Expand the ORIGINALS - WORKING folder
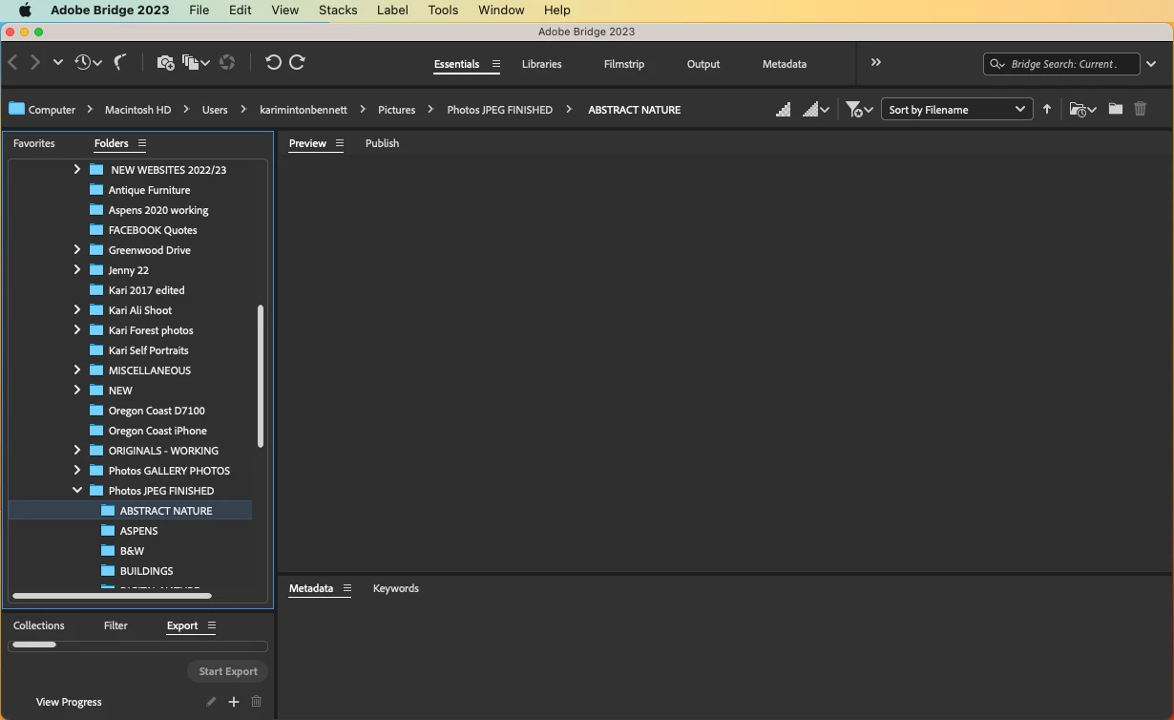This screenshot has height=720, width=1174. (77, 451)
